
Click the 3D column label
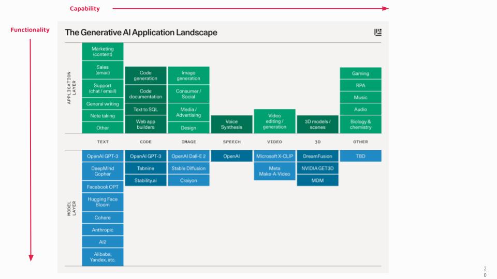tap(317, 142)
